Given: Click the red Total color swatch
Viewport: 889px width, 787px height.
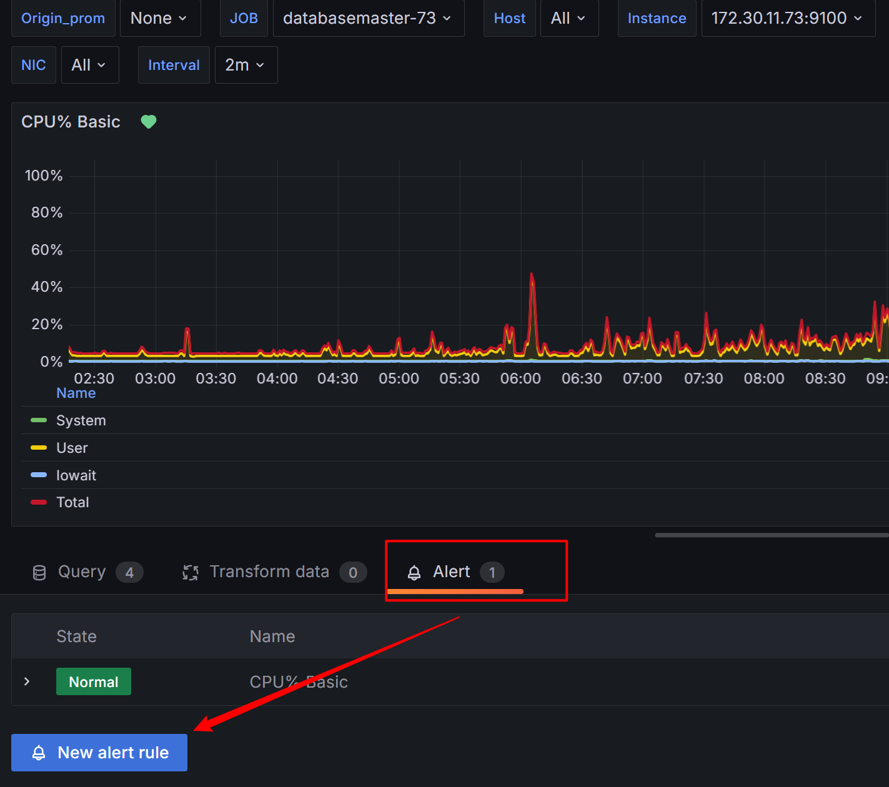Looking at the screenshot, I should (x=39, y=502).
